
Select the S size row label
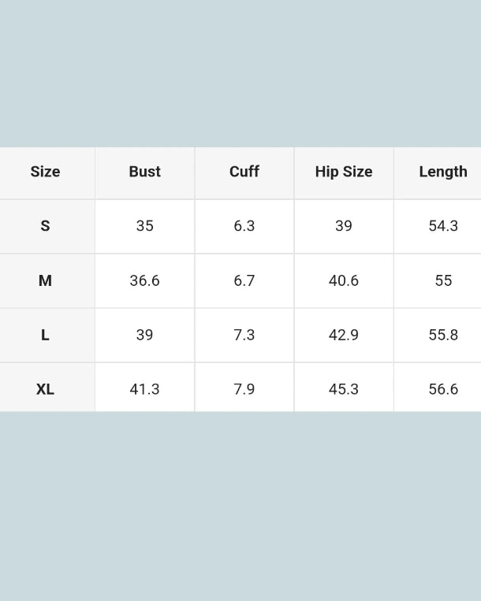(x=45, y=226)
